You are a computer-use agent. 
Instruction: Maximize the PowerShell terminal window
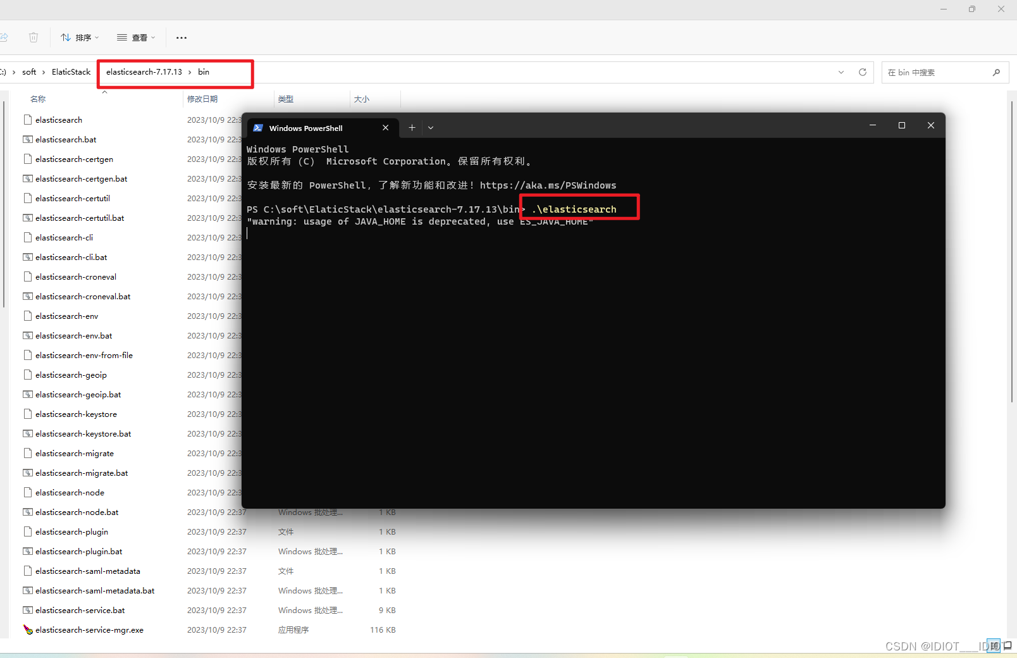click(x=902, y=125)
